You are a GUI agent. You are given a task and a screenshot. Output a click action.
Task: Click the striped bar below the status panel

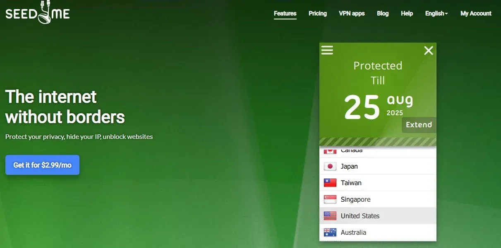[378, 142]
